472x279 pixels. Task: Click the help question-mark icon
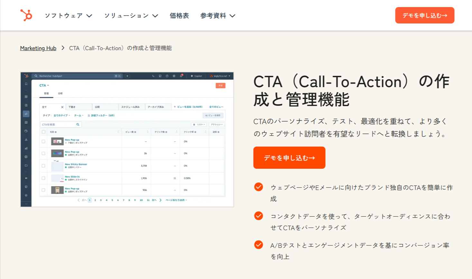(x=167, y=76)
